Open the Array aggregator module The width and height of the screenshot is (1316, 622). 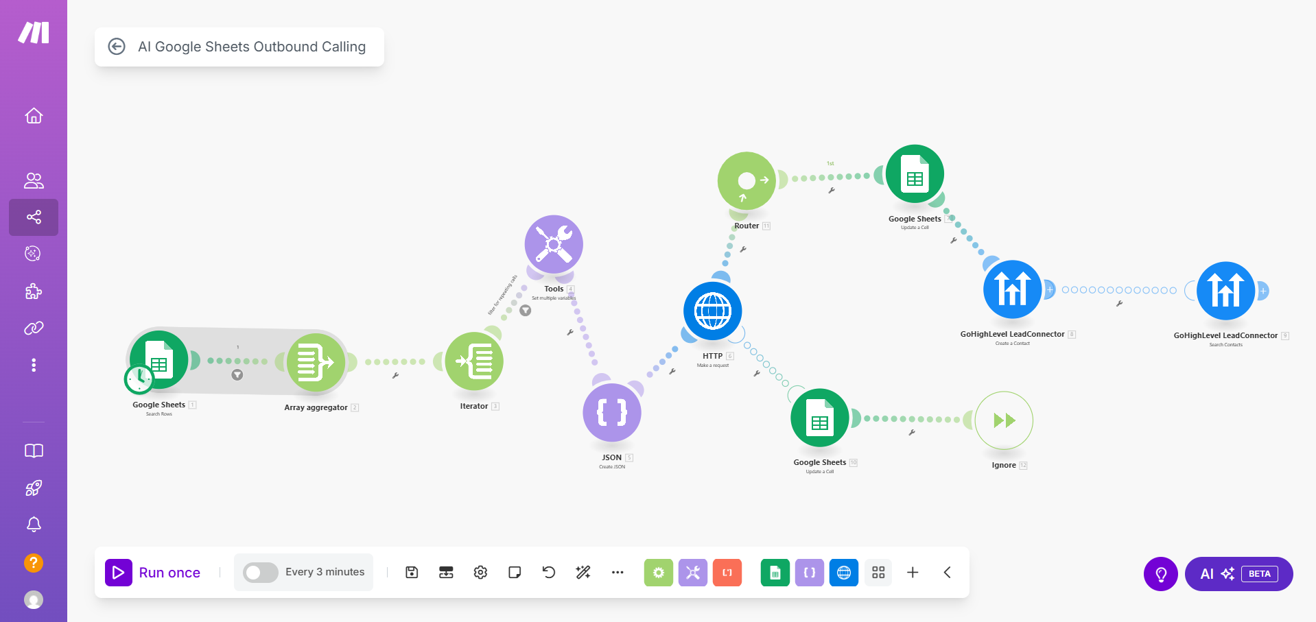(316, 363)
